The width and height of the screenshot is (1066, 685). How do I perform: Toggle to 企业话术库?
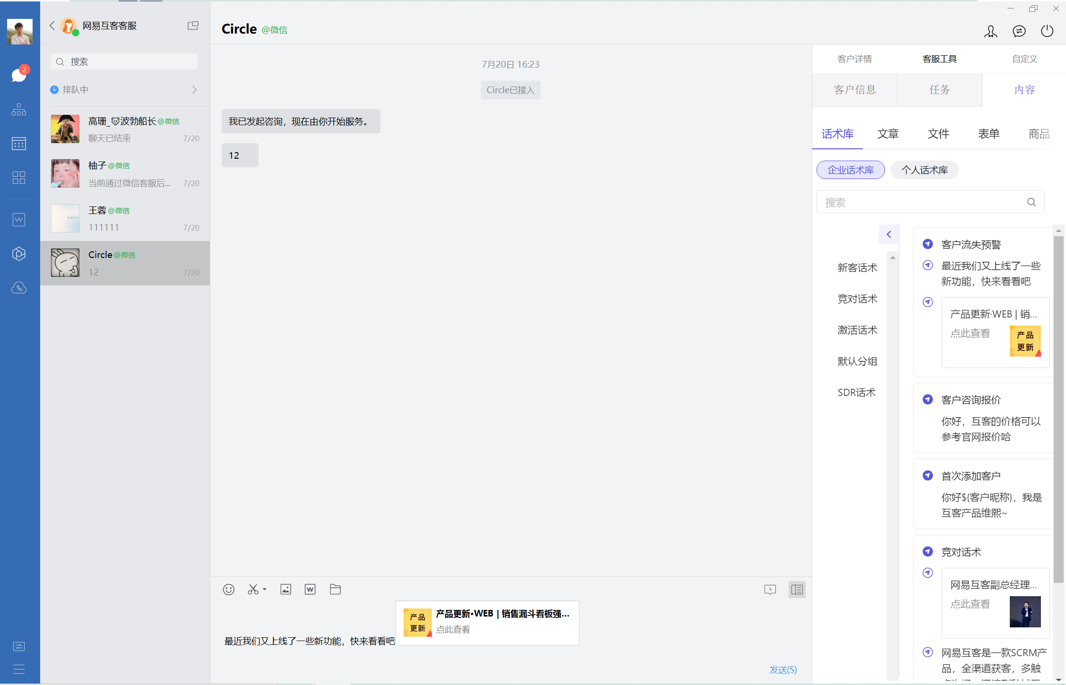pyautogui.click(x=851, y=170)
